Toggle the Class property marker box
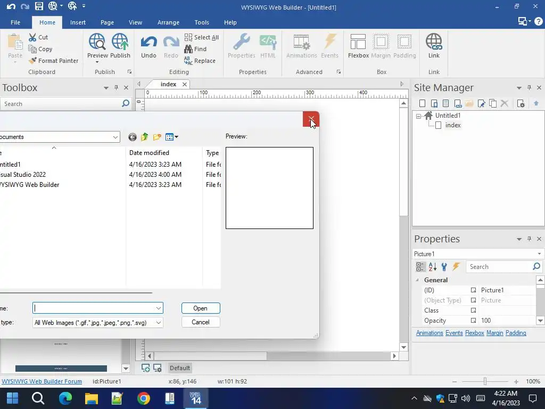The width and height of the screenshot is (545, 409). (x=473, y=310)
